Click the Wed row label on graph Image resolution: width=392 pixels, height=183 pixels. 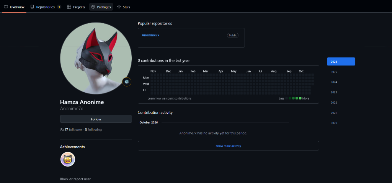click(x=146, y=84)
